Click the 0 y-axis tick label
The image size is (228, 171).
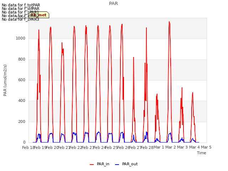24,142
